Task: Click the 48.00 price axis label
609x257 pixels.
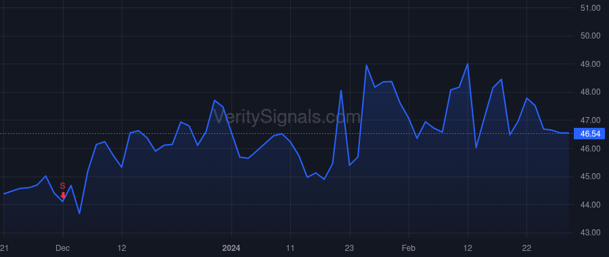Action: 590,93
